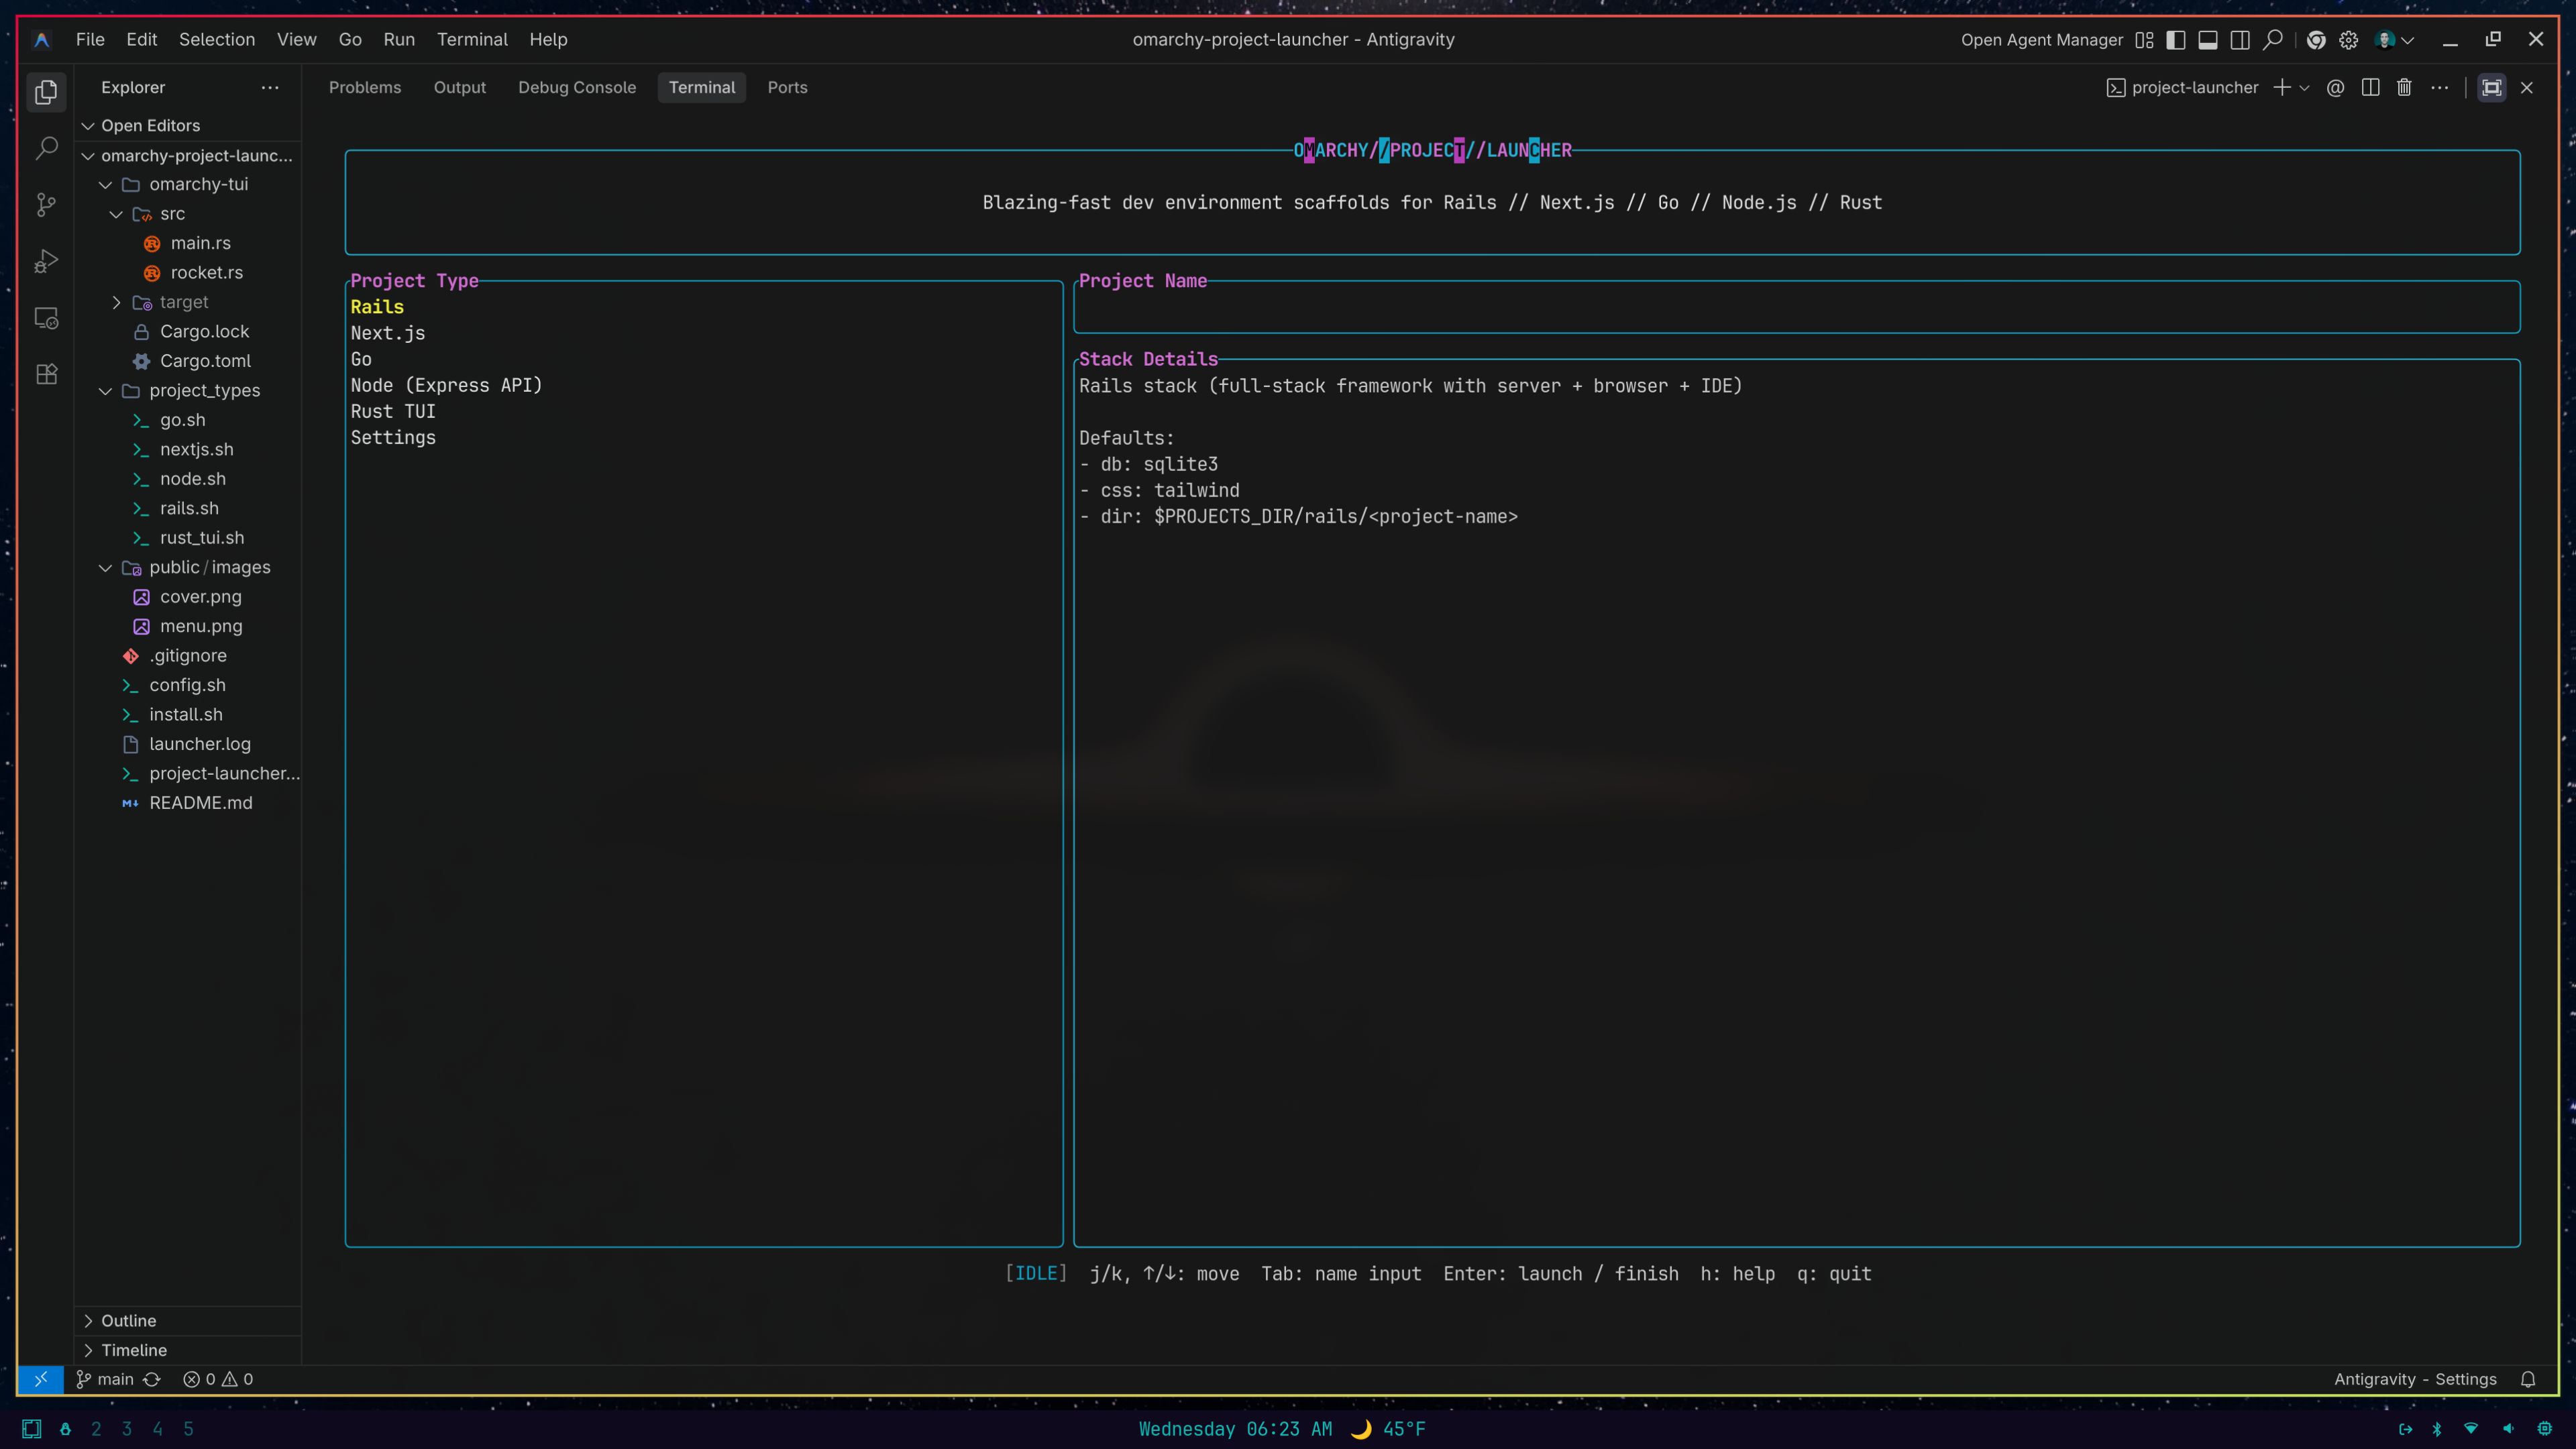The height and width of the screenshot is (1449, 2576).
Task: Kill terminal with trash icon
Action: tap(2404, 88)
